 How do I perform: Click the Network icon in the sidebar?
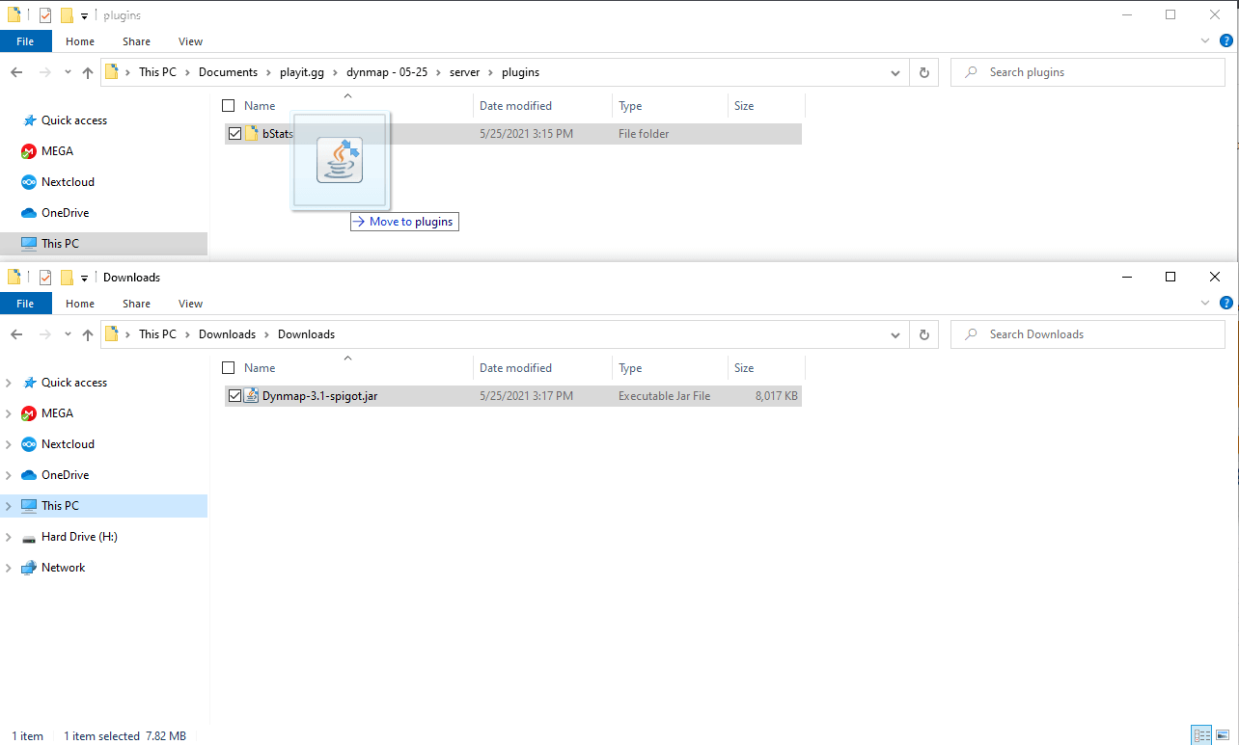29,568
